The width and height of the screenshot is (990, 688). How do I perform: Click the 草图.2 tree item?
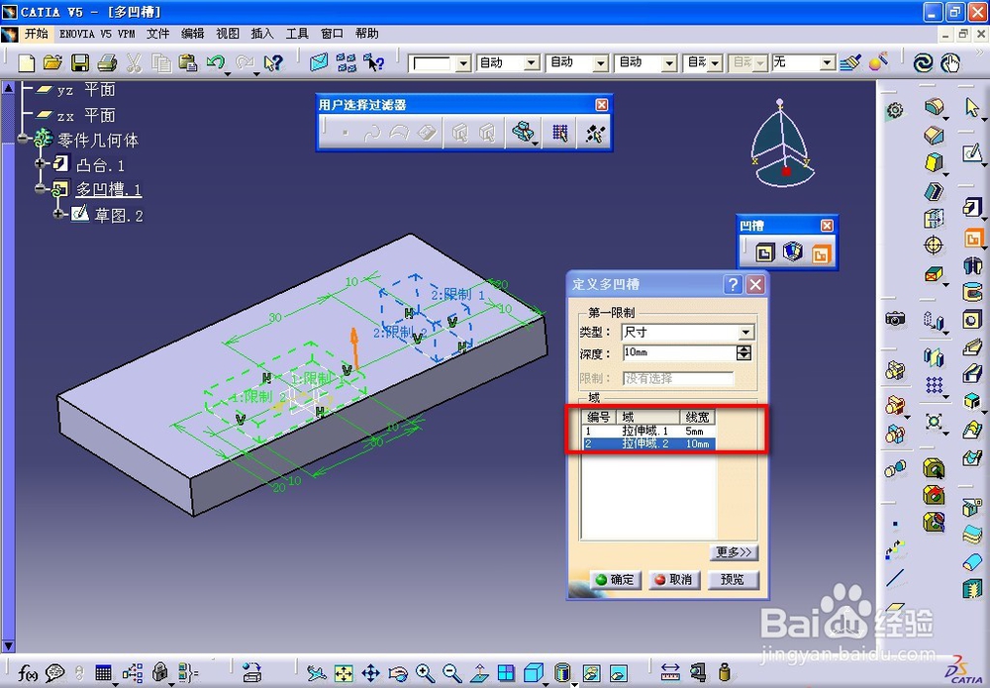(x=107, y=215)
